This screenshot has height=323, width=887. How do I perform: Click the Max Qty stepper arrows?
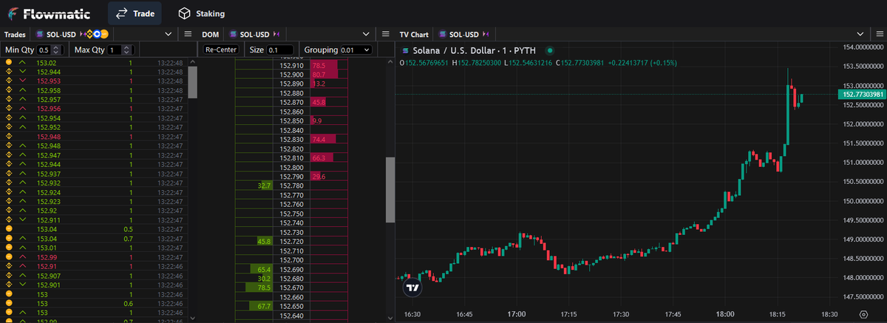pyautogui.click(x=128, y=50)
